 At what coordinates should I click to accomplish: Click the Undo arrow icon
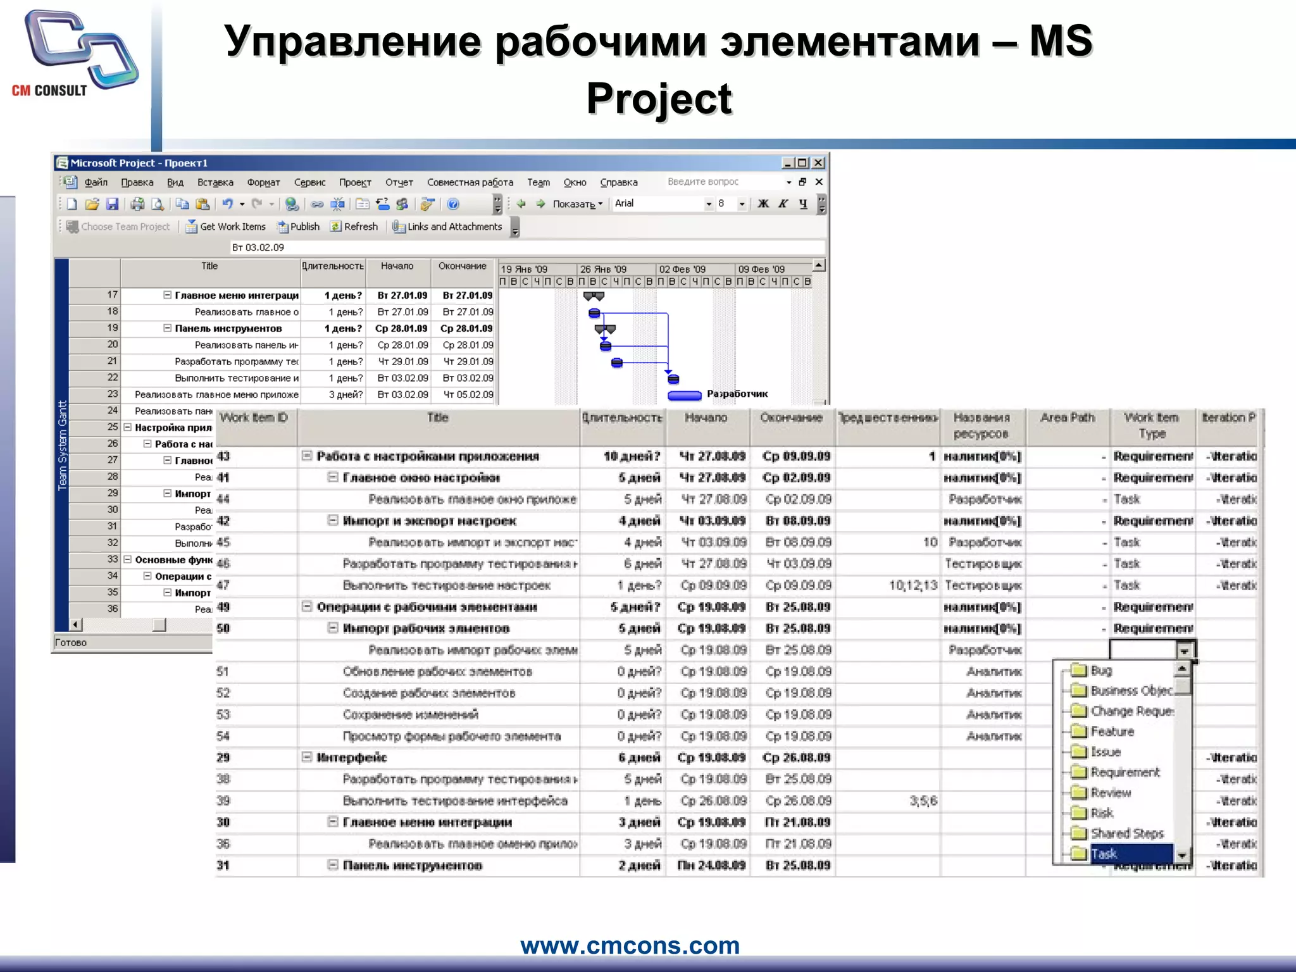pos(227,204)
